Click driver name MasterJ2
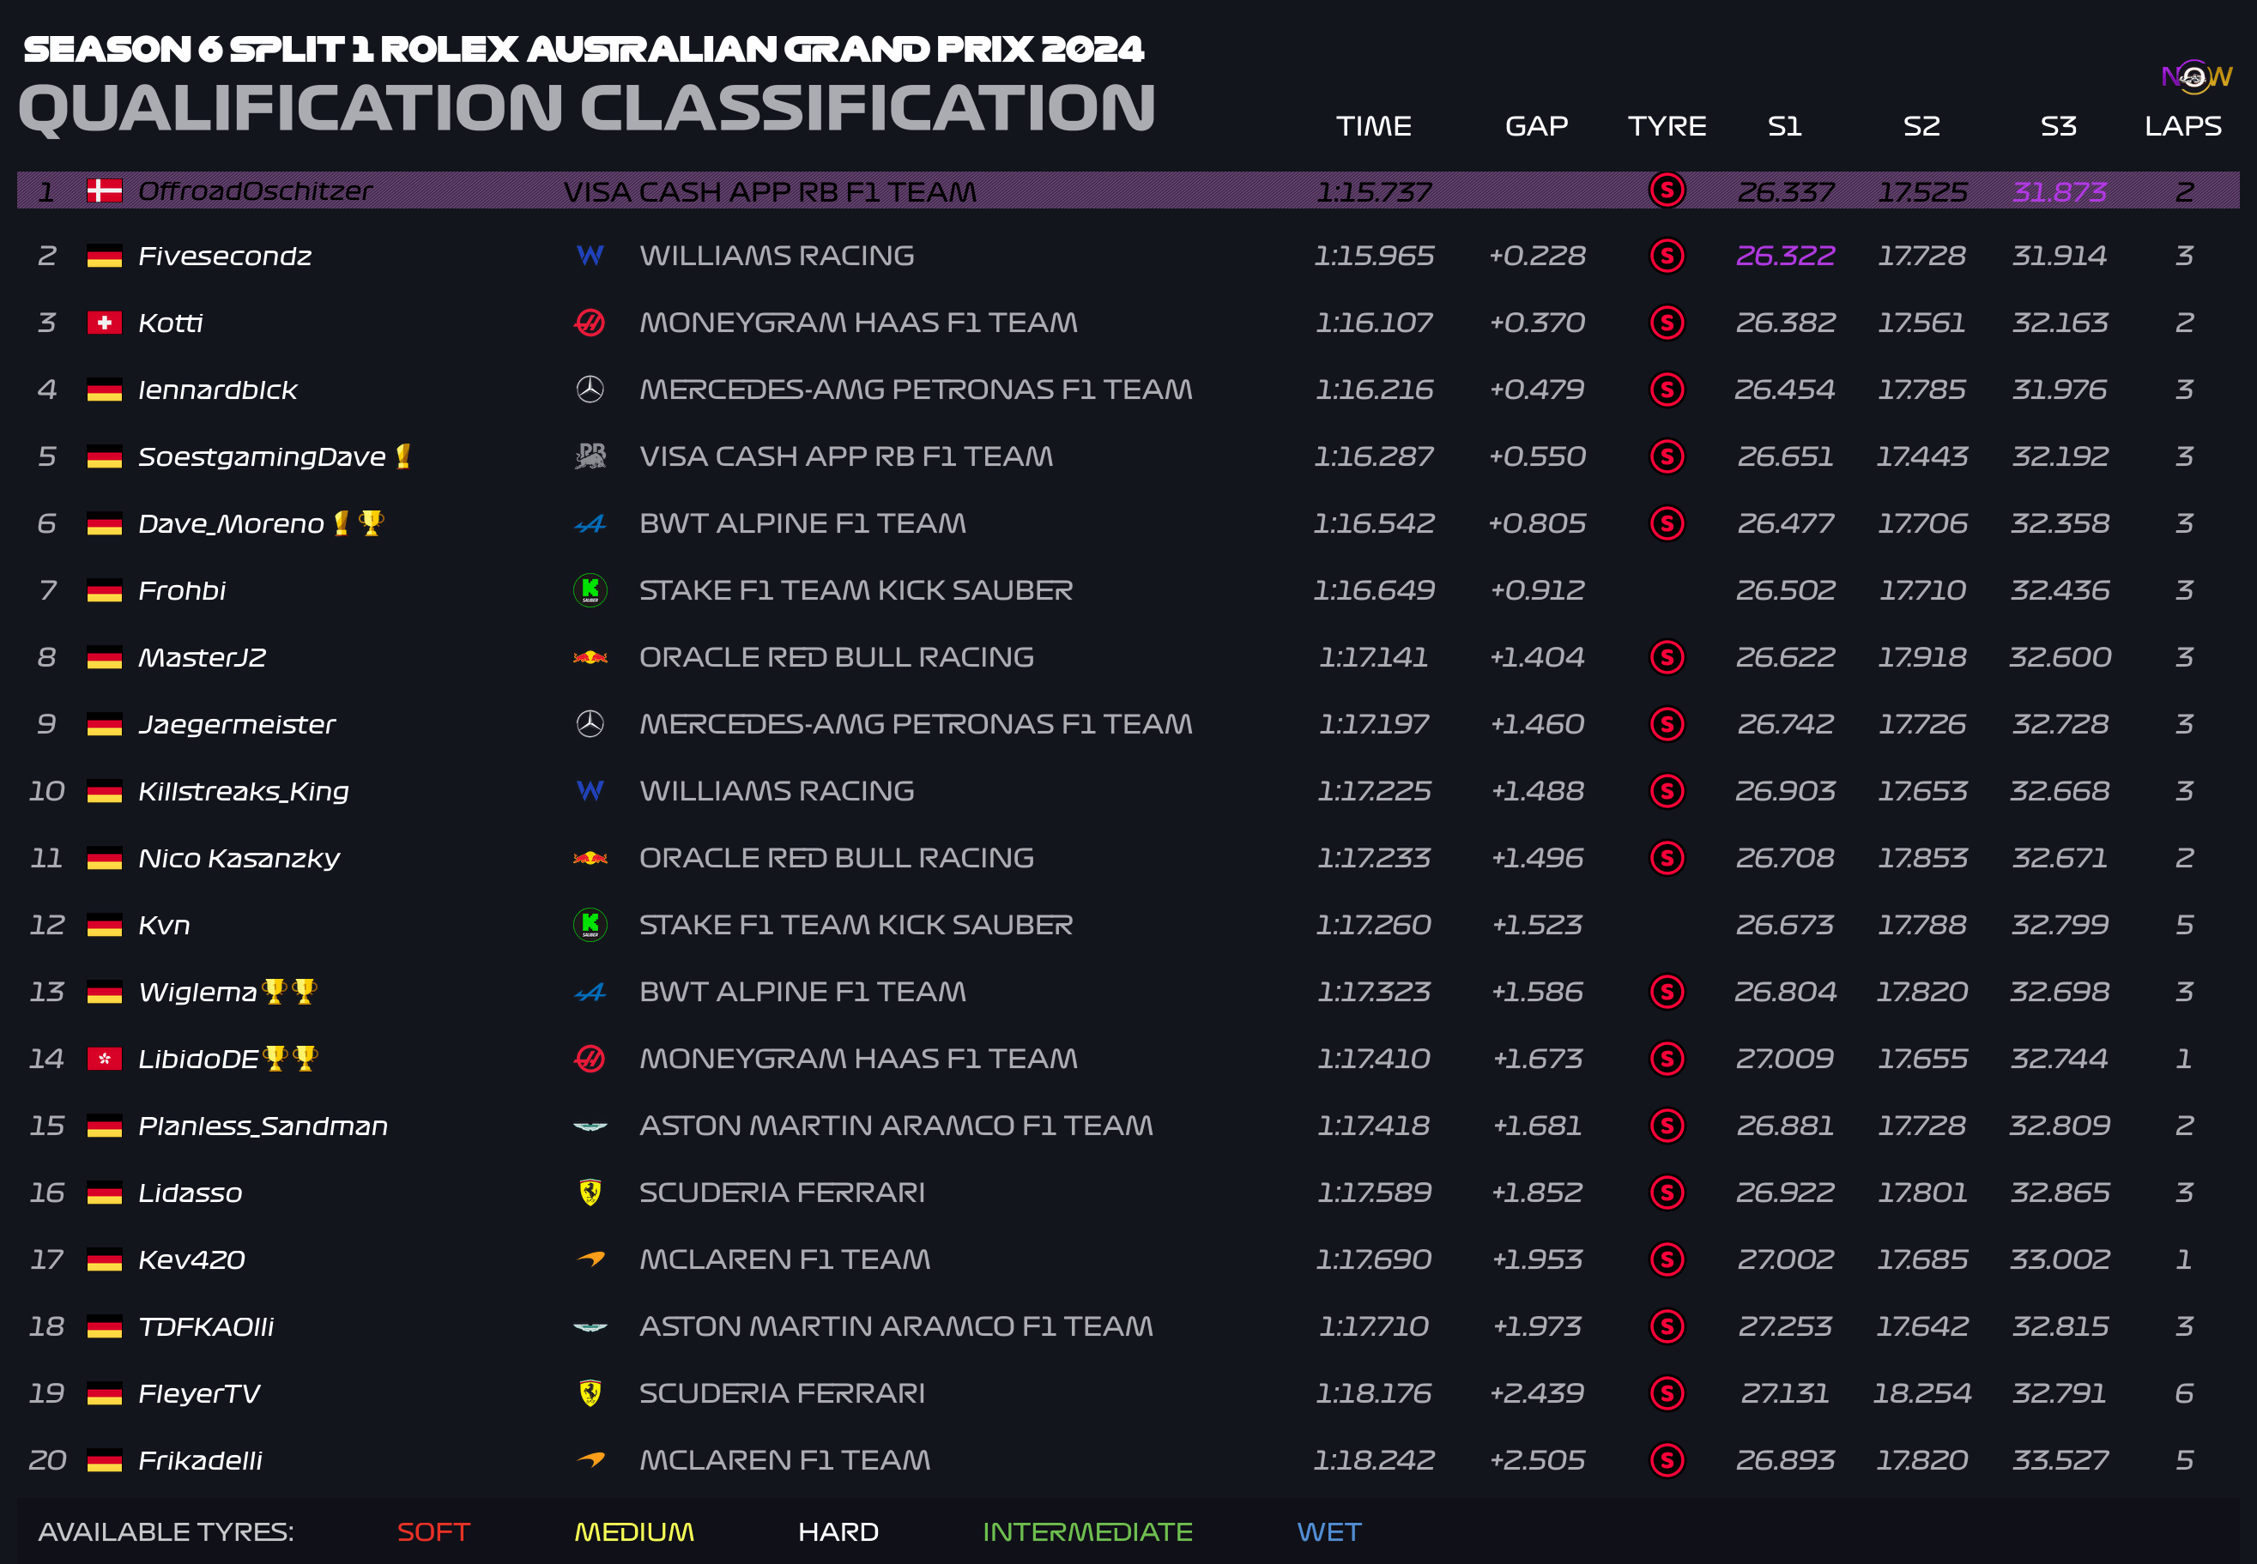 pyautogui.click(x=202, y=657)
